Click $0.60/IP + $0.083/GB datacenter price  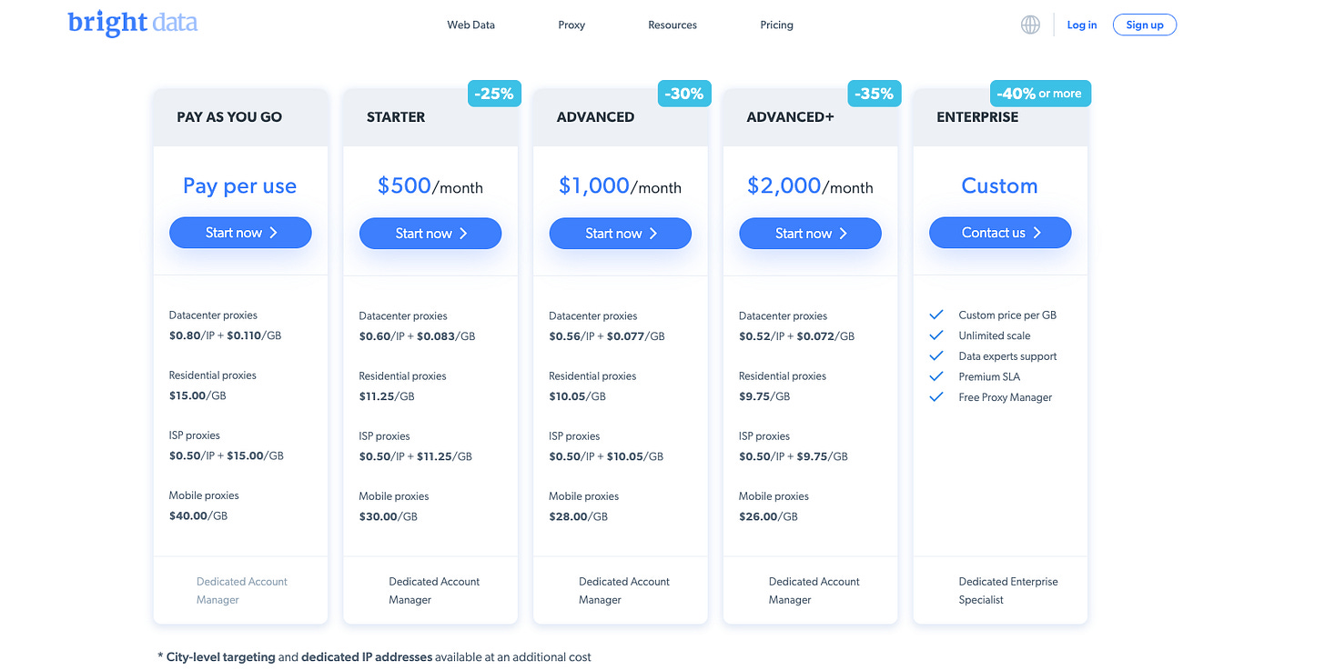pos(418,336)
